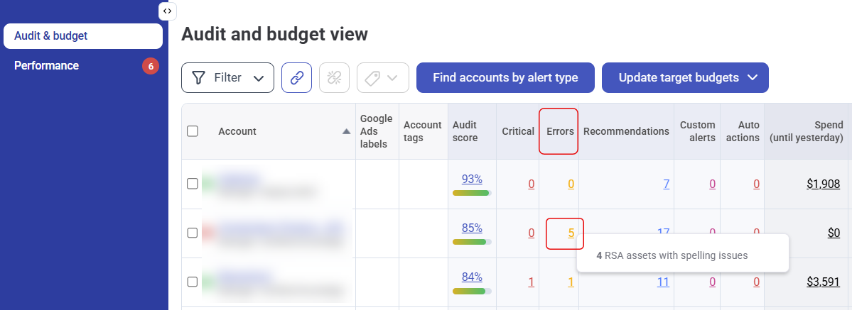The height and width of the screenshot is (310, 852).
Task: Click the 5 errors count link
Action: [571, 233]
